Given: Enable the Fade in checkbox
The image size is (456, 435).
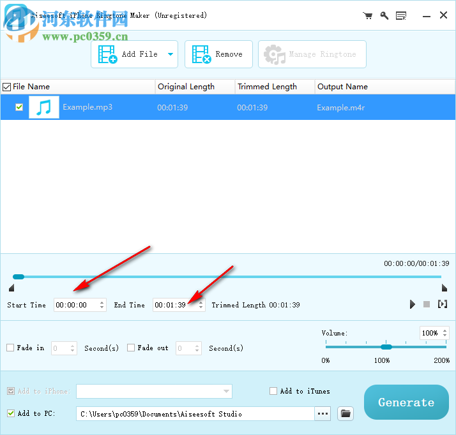Looking at the screenshot, I should (10, 348).
